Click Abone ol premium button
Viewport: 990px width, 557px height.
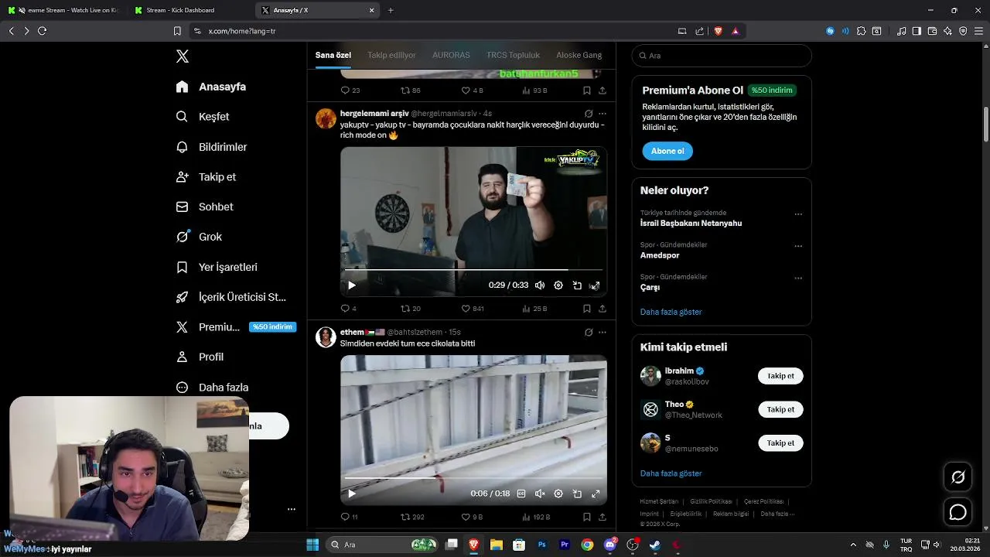(x=667, y=151)
